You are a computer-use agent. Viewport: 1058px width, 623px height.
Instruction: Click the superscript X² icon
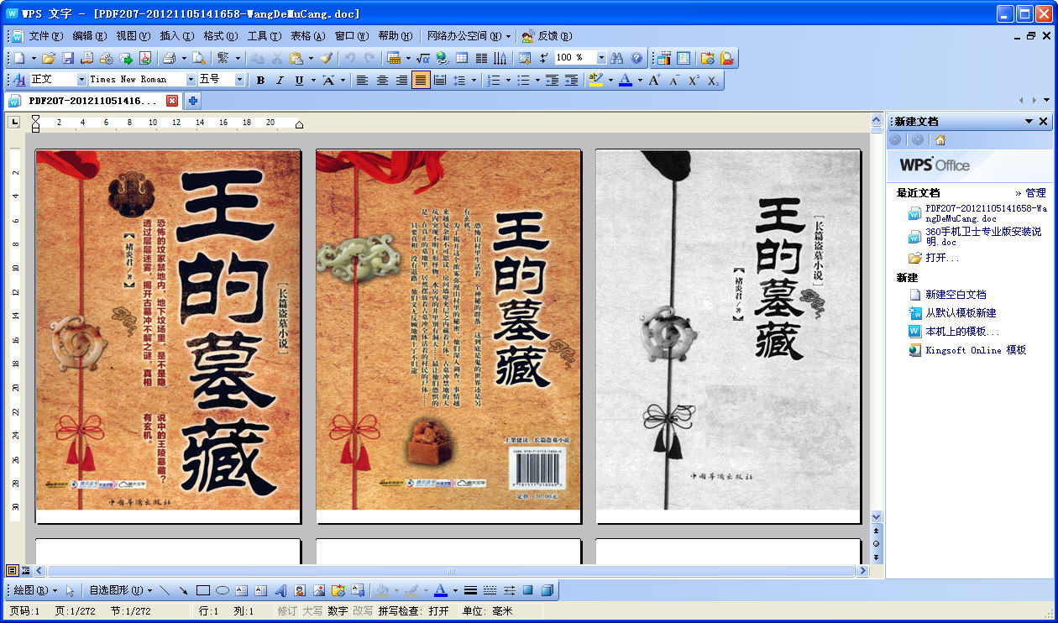click(x=694, y=80)
